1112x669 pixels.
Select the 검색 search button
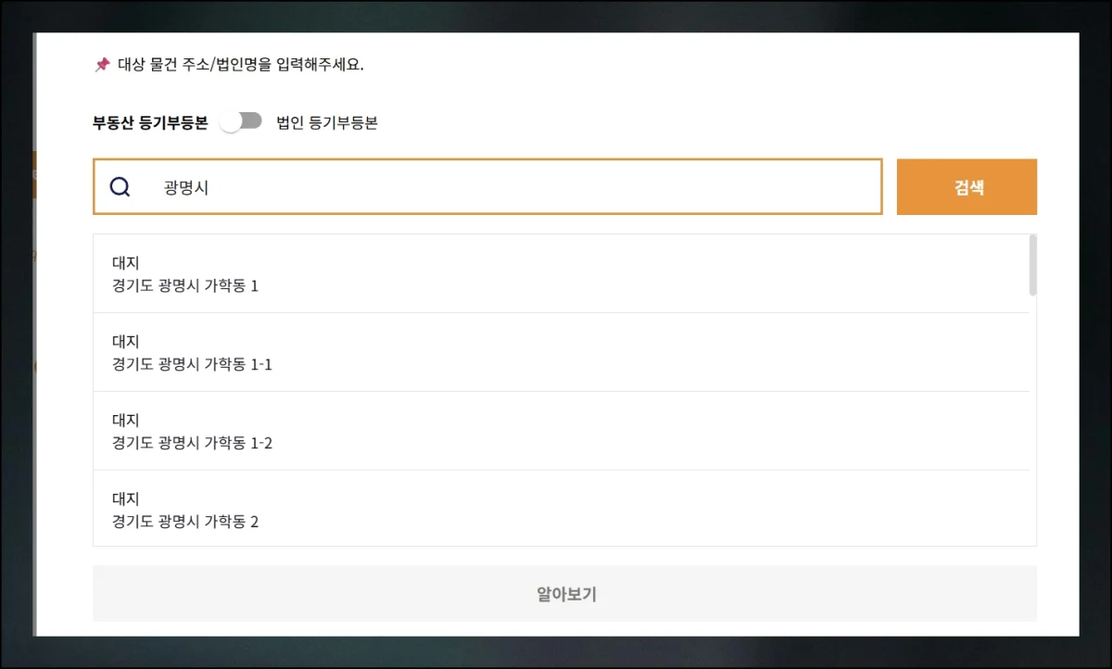[x=967, y=186]
